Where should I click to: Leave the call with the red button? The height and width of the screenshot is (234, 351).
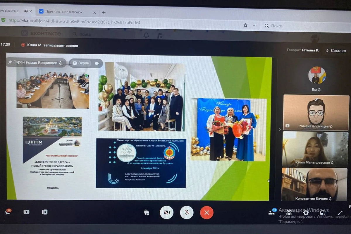207,213
